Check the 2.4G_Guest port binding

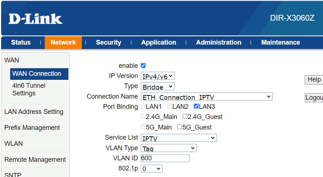pyautogui.click(x=185, y=116)
